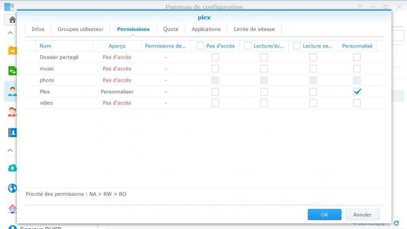Switch to the Quota tab

(x=171, y=29)
